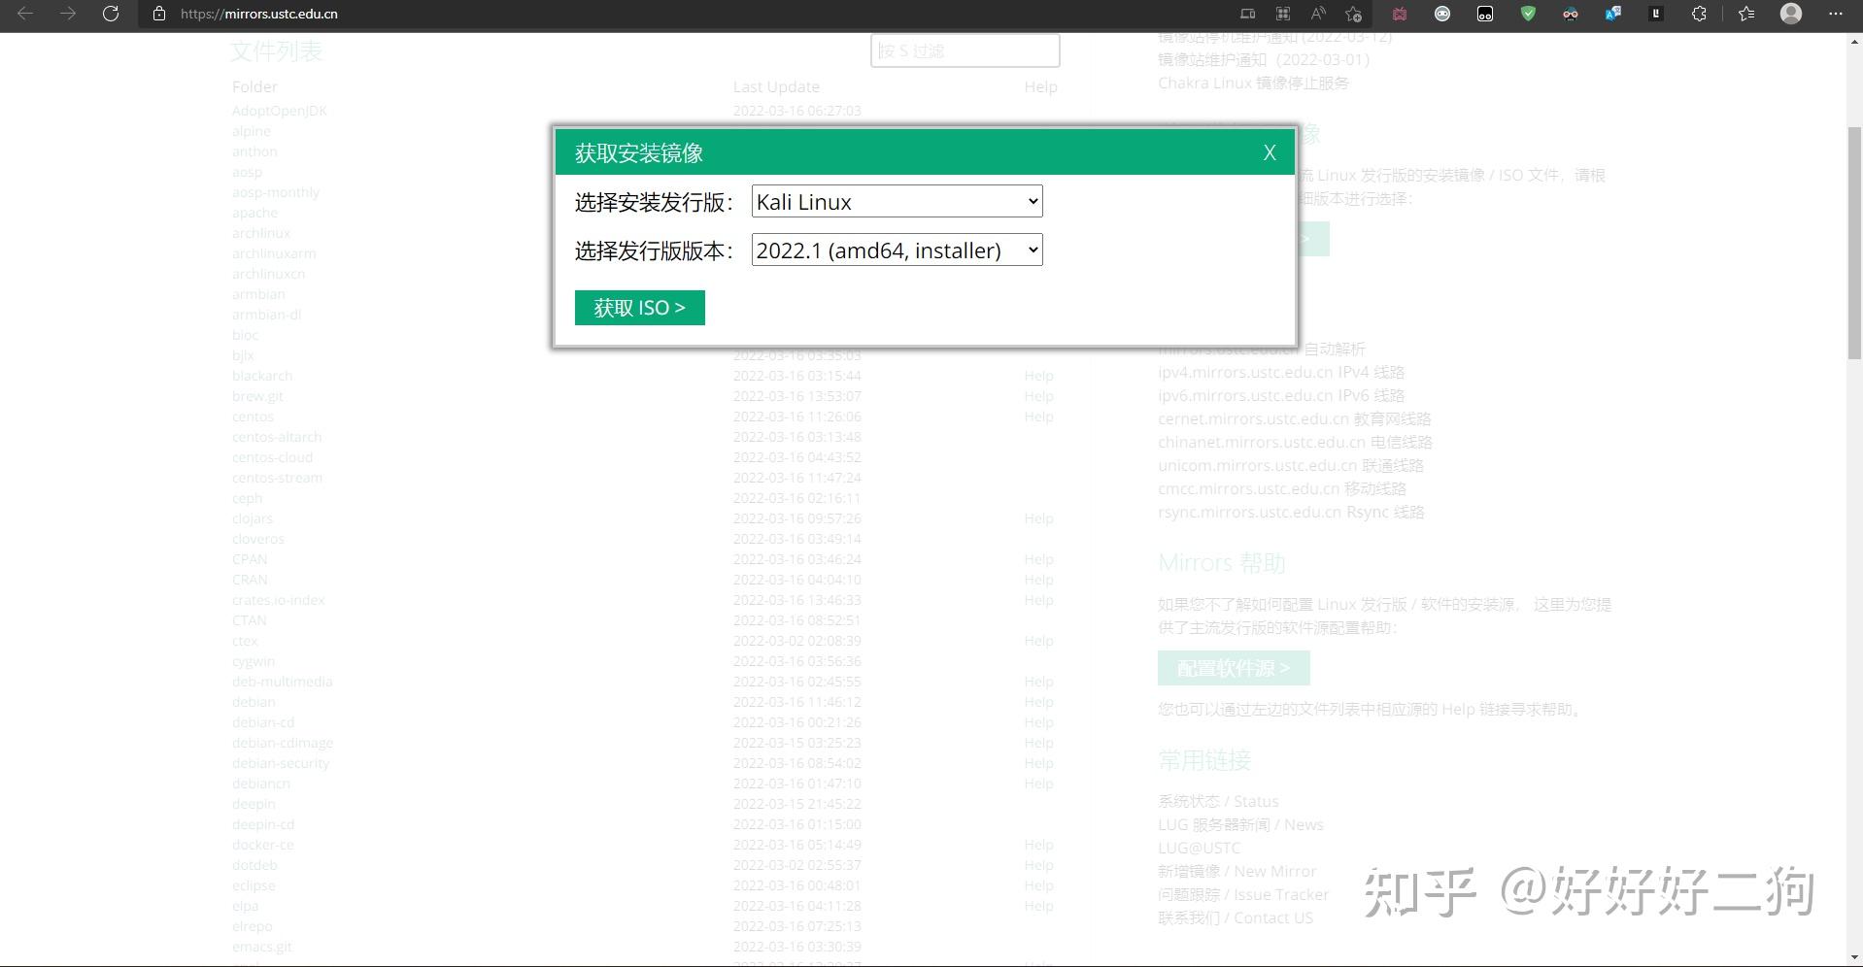
Task: Open the apps grid icon in address bar
Action: (x=1283, y=14)
